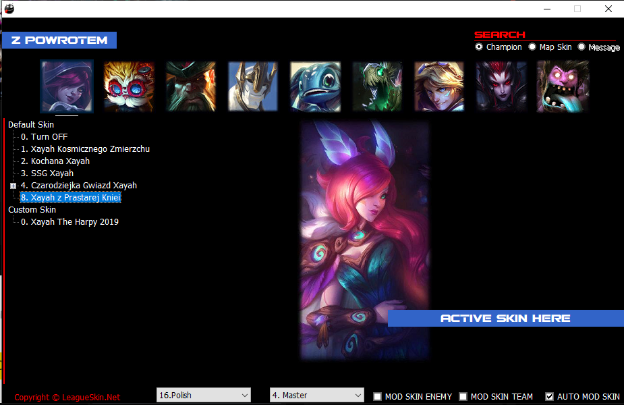
Task: Choose the Champion search radio option
Action: (x=499, y=47)
